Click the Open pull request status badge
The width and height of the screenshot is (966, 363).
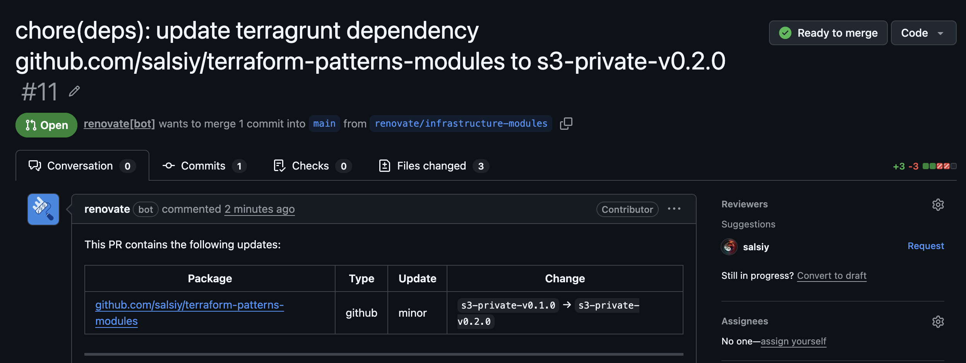pyautogui.click(x=46, y=125)
